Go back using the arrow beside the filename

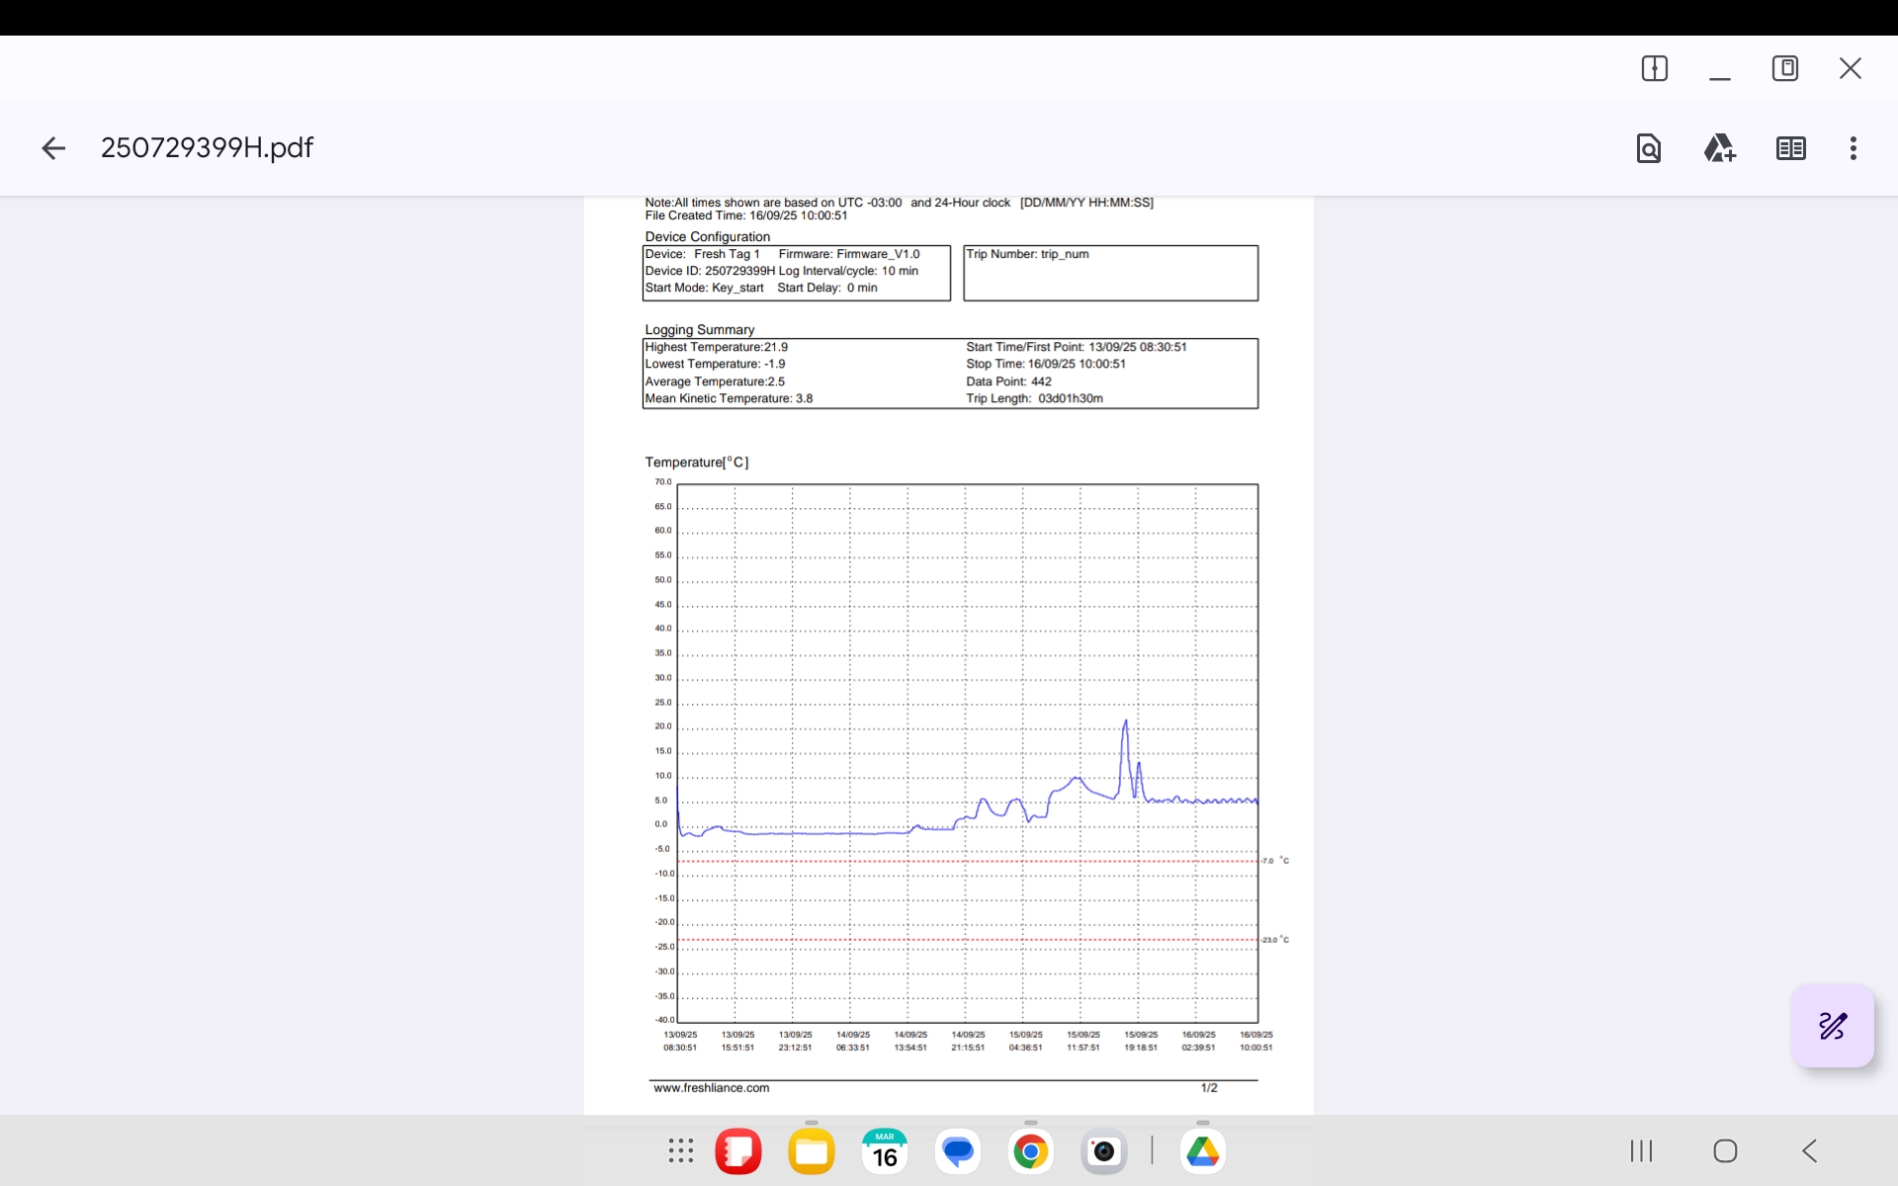coord(53,148)
